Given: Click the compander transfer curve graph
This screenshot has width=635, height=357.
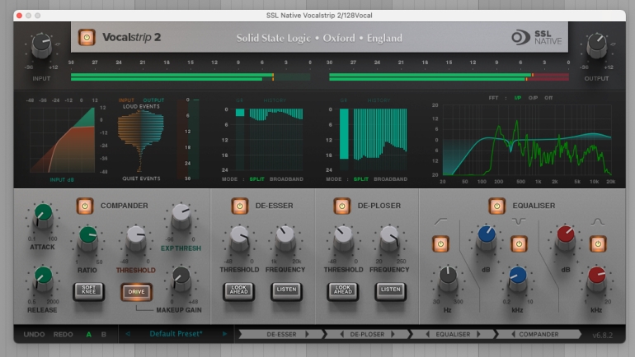Looking at the screenshot, I should [62, 140].
